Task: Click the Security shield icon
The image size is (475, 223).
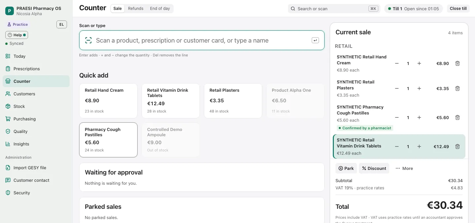Action: 8,193
